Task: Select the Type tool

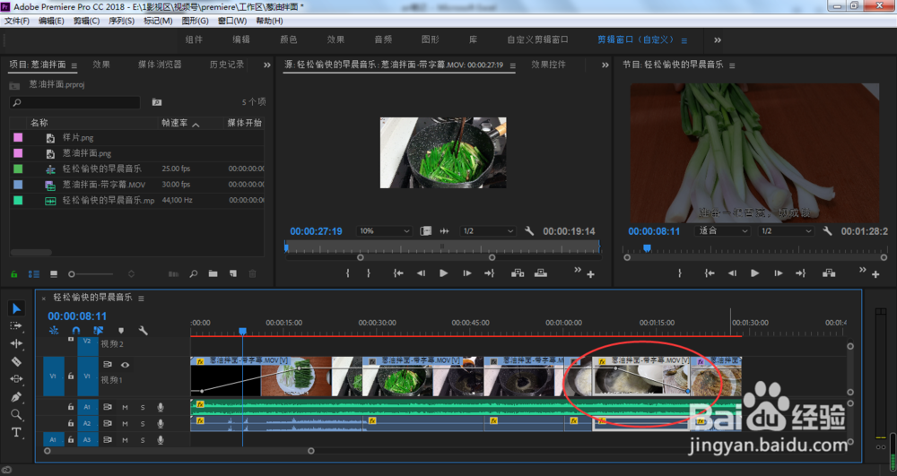Action: coord(16,432)
